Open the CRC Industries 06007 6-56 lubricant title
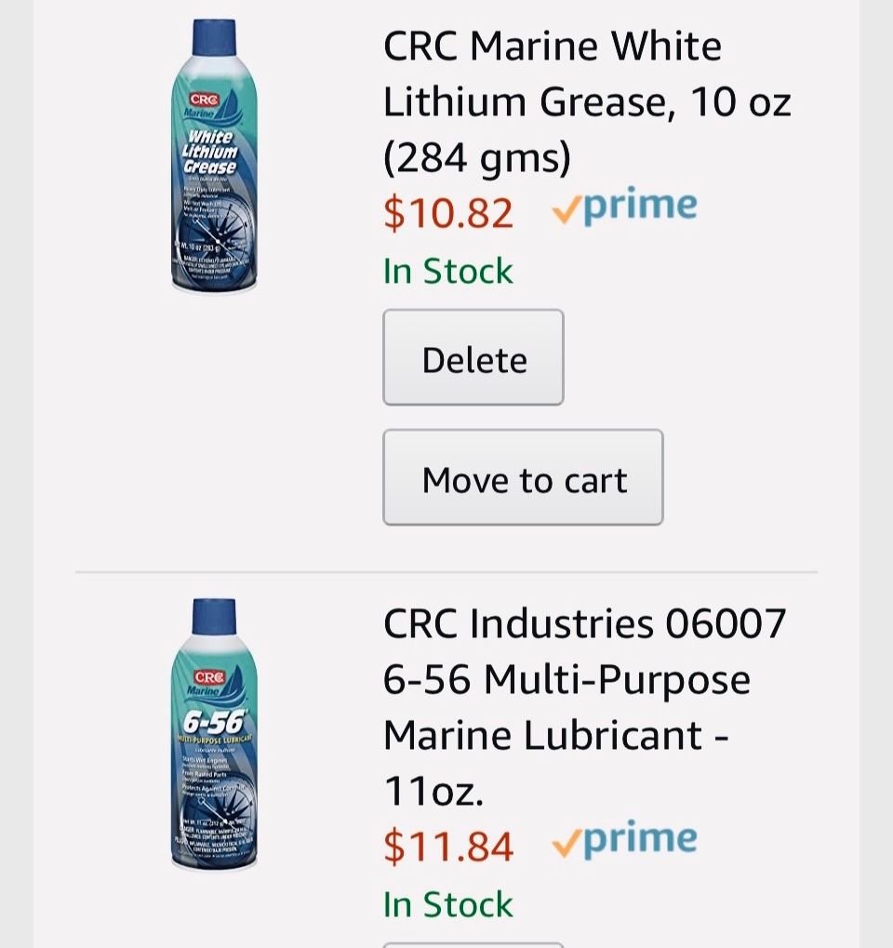The height and width of the screenshot is (948, 893). (x=584, y=707)
